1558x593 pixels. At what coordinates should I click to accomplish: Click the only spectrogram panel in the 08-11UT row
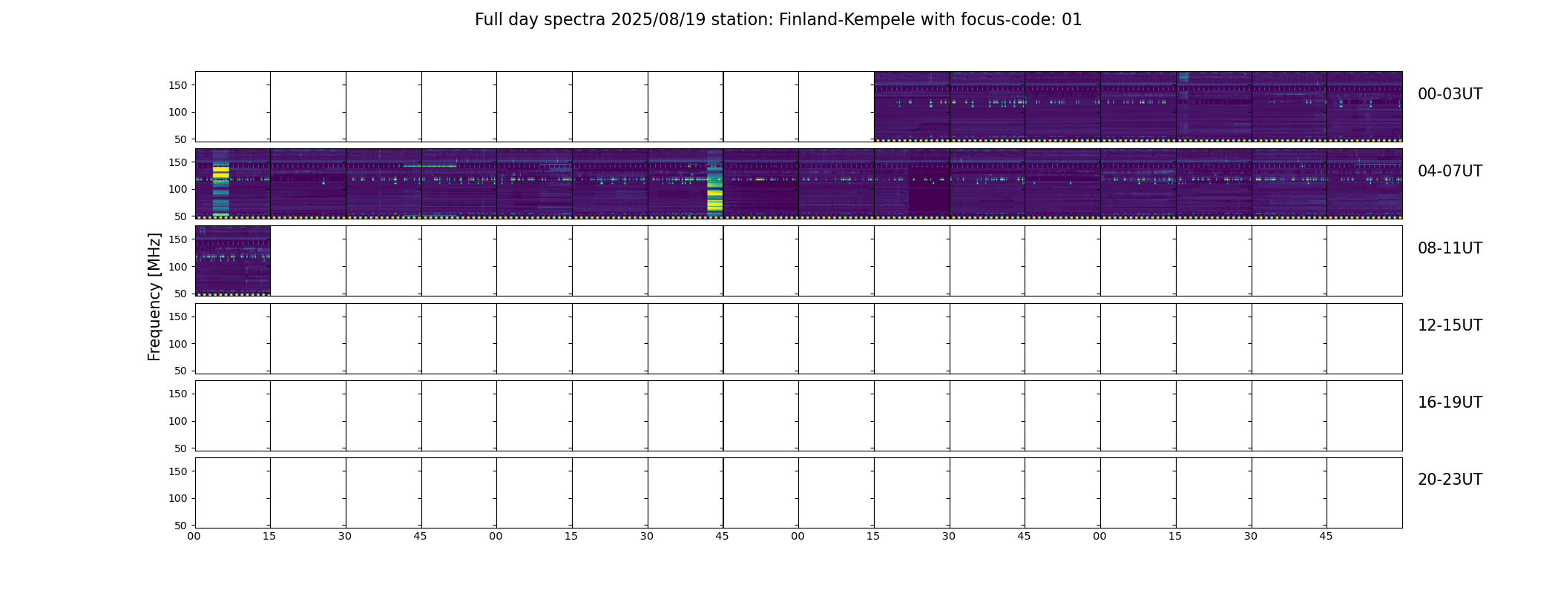pos(233,261)
